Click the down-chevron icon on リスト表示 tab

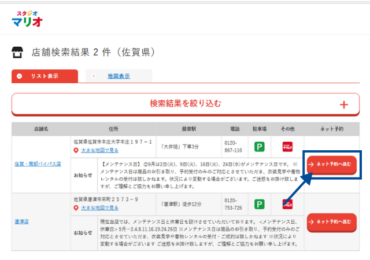[19, 76]
